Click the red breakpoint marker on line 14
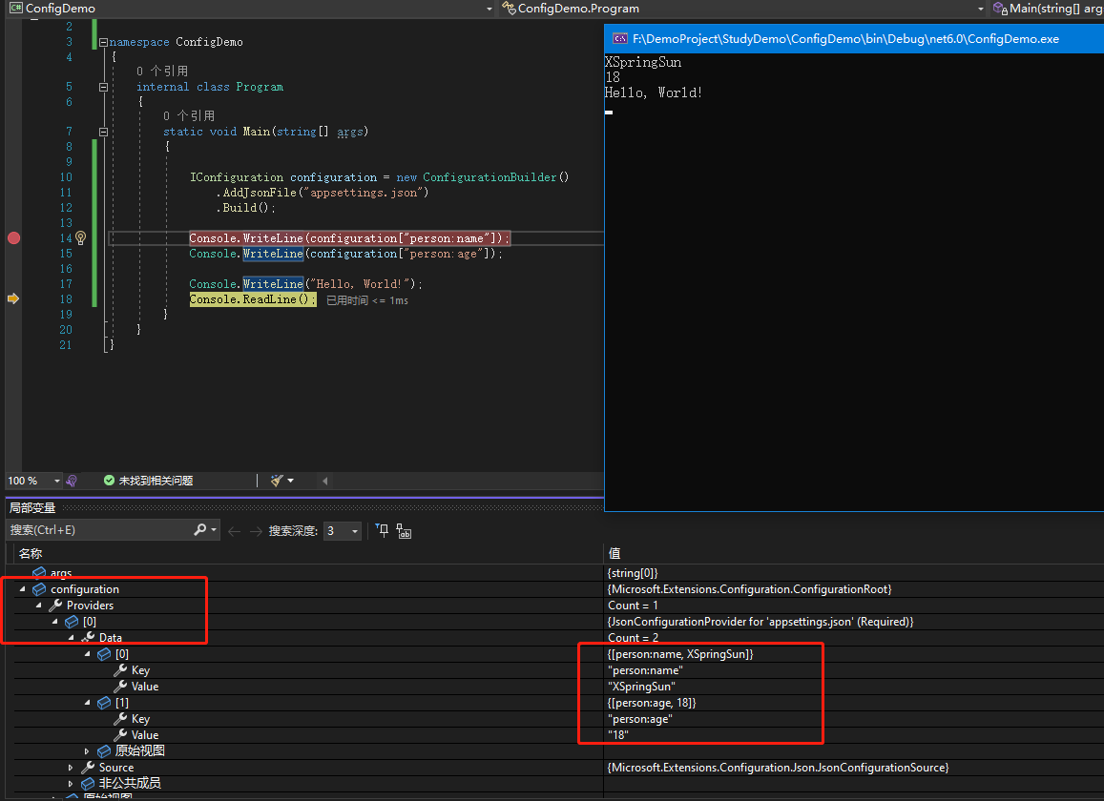 (x=13, y=237)
